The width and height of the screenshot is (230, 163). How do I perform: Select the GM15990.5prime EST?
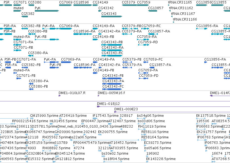point(32,118)
